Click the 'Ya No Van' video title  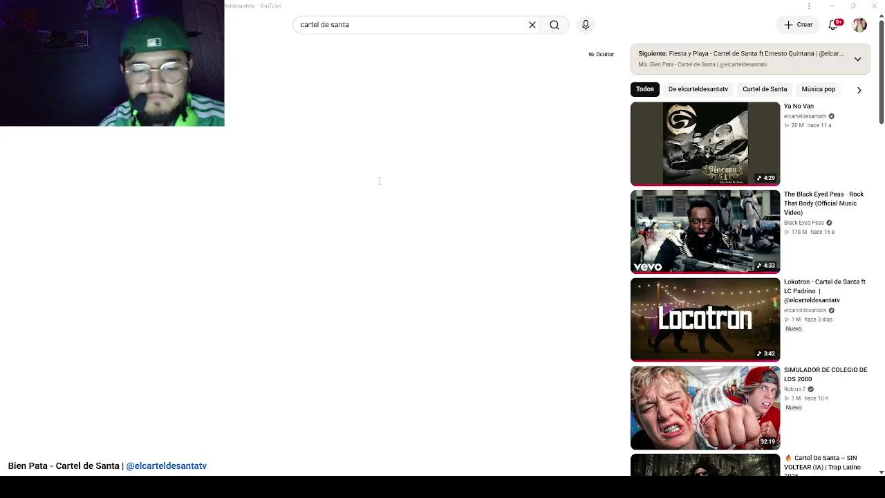click(x=799, y=107)
